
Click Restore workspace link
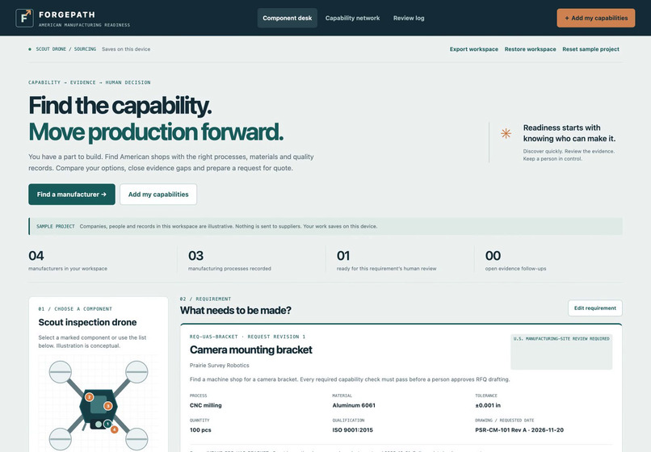530,49
